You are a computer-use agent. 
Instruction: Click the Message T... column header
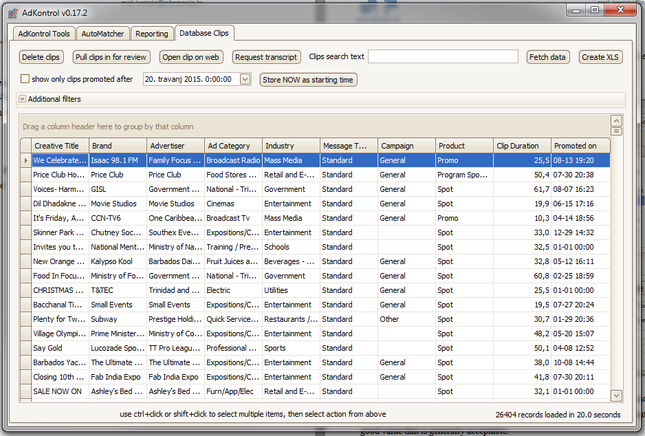(349, 146)
